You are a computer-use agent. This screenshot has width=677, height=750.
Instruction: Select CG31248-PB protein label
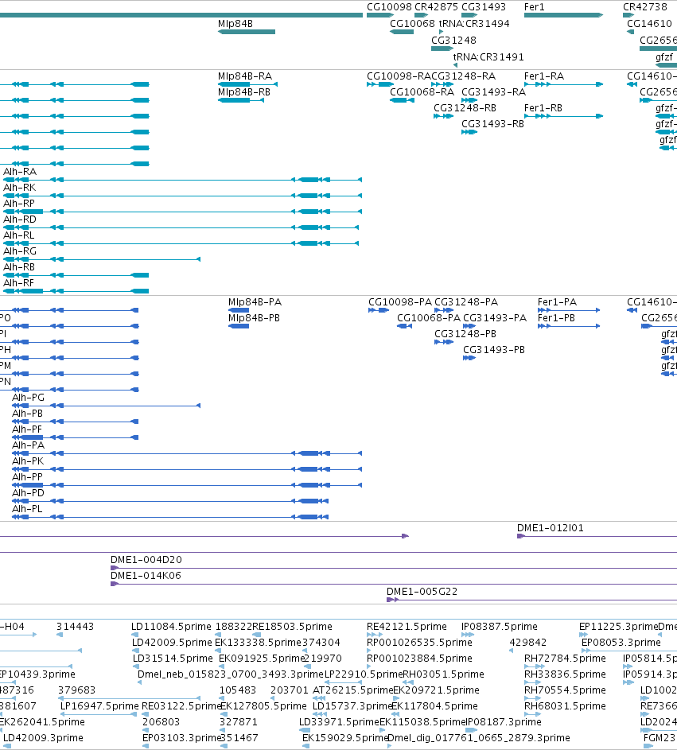tap(465, 334)
